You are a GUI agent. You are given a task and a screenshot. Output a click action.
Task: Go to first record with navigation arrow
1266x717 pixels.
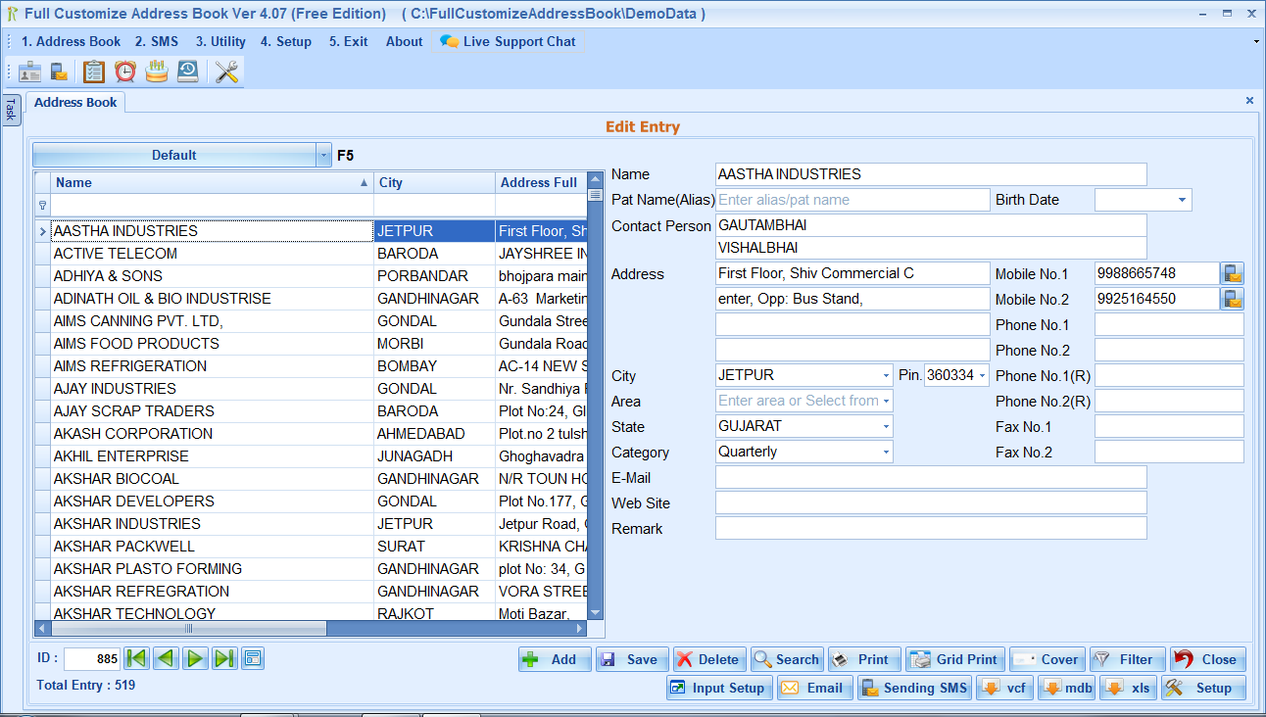(x=136, y=658)
